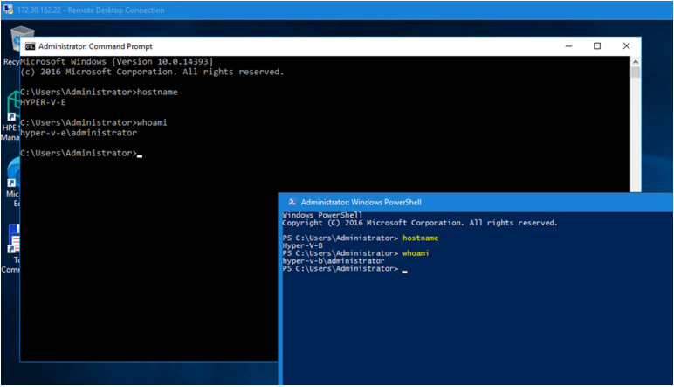Select the HPE Manager desktop shortcut
Screen dimensions: 674x387
(10, 121)
